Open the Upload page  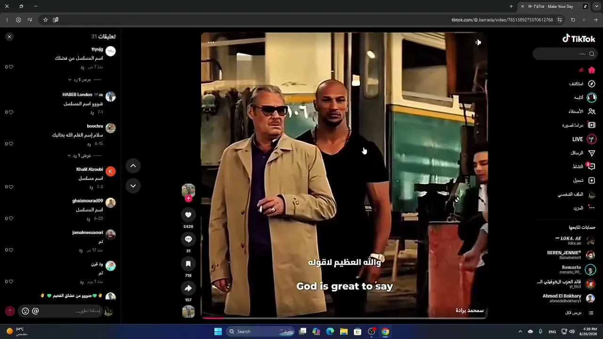584,180
